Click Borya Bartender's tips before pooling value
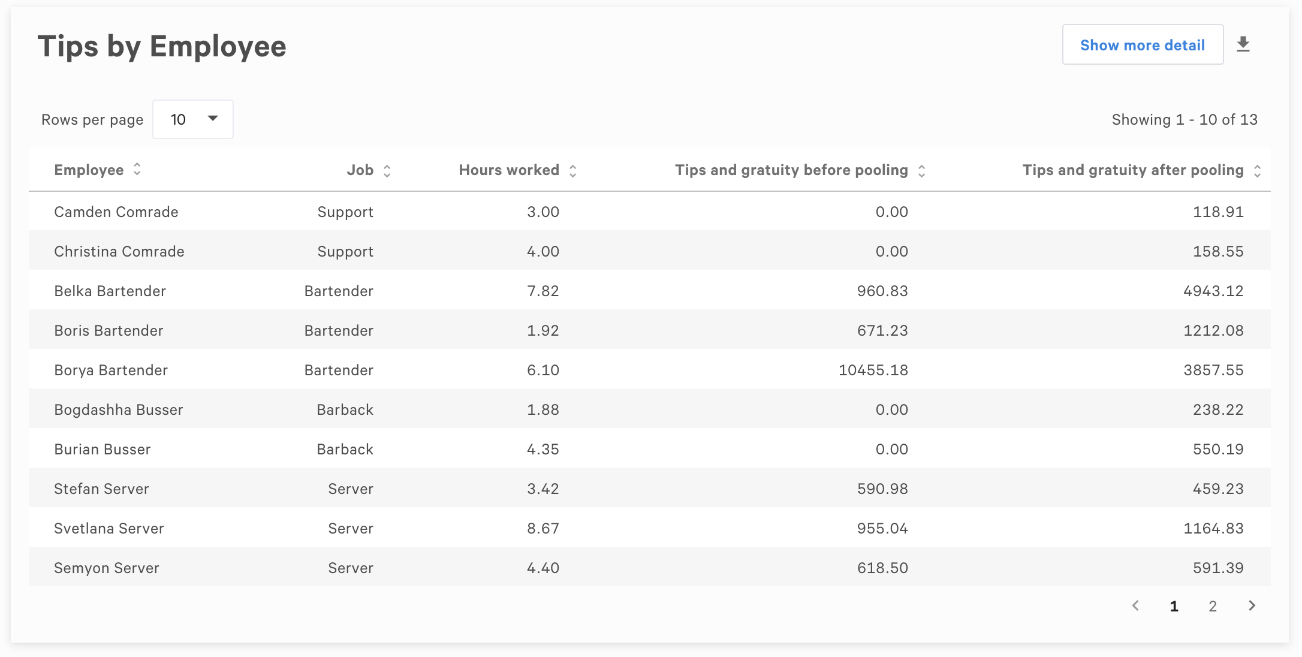The height and width of the screenshot is (657, 1302). pyautogui.click(x=872, y=370)
